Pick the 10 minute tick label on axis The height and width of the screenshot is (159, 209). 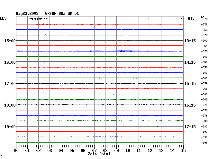pos(128,151)
